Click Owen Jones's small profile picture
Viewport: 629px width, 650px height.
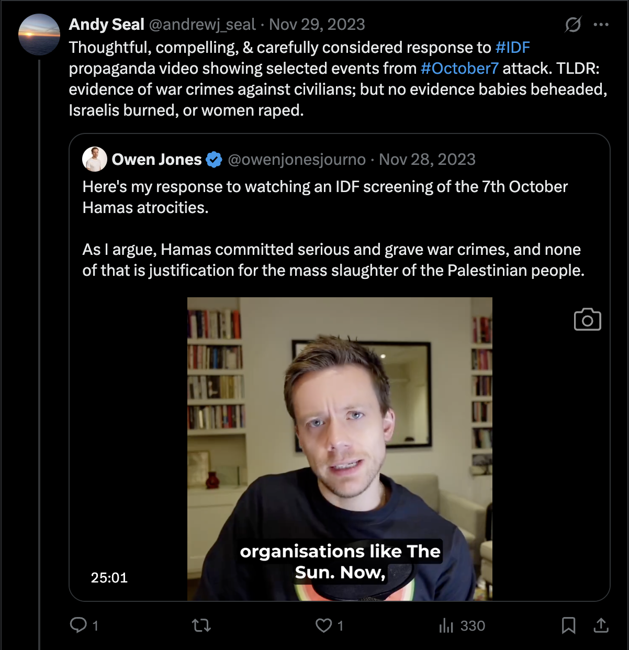(95, 159)
